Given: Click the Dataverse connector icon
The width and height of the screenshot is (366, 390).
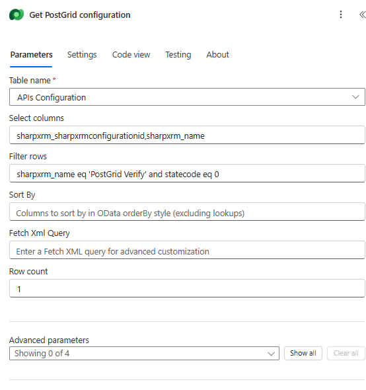Looking at the screenshot, I should [x=17, y=15].
